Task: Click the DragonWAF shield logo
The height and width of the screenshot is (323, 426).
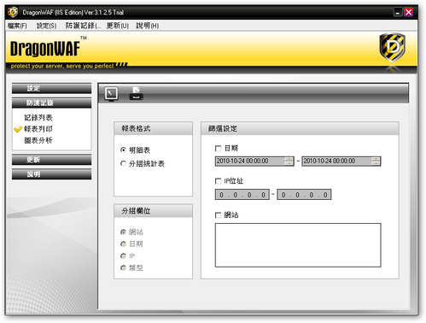Action: (393, 48)
